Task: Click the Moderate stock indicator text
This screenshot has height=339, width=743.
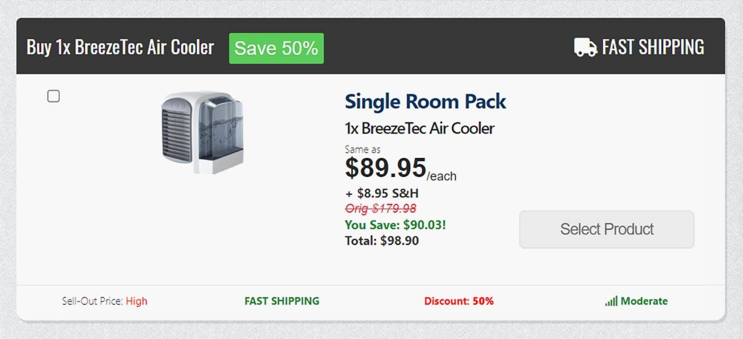Action: pos(644,301)
